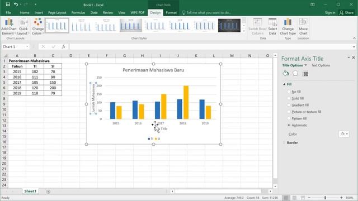Collapse the Fill section
358x201 pixels.
[284, 84]
